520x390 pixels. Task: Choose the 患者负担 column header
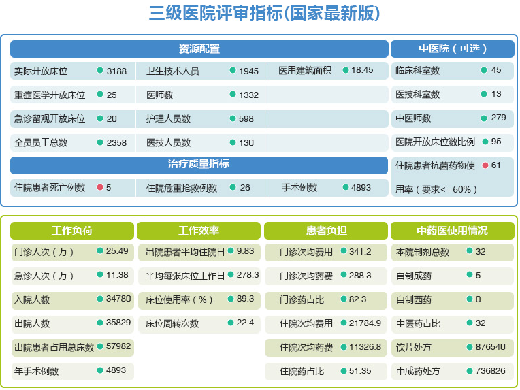[325, 231]
